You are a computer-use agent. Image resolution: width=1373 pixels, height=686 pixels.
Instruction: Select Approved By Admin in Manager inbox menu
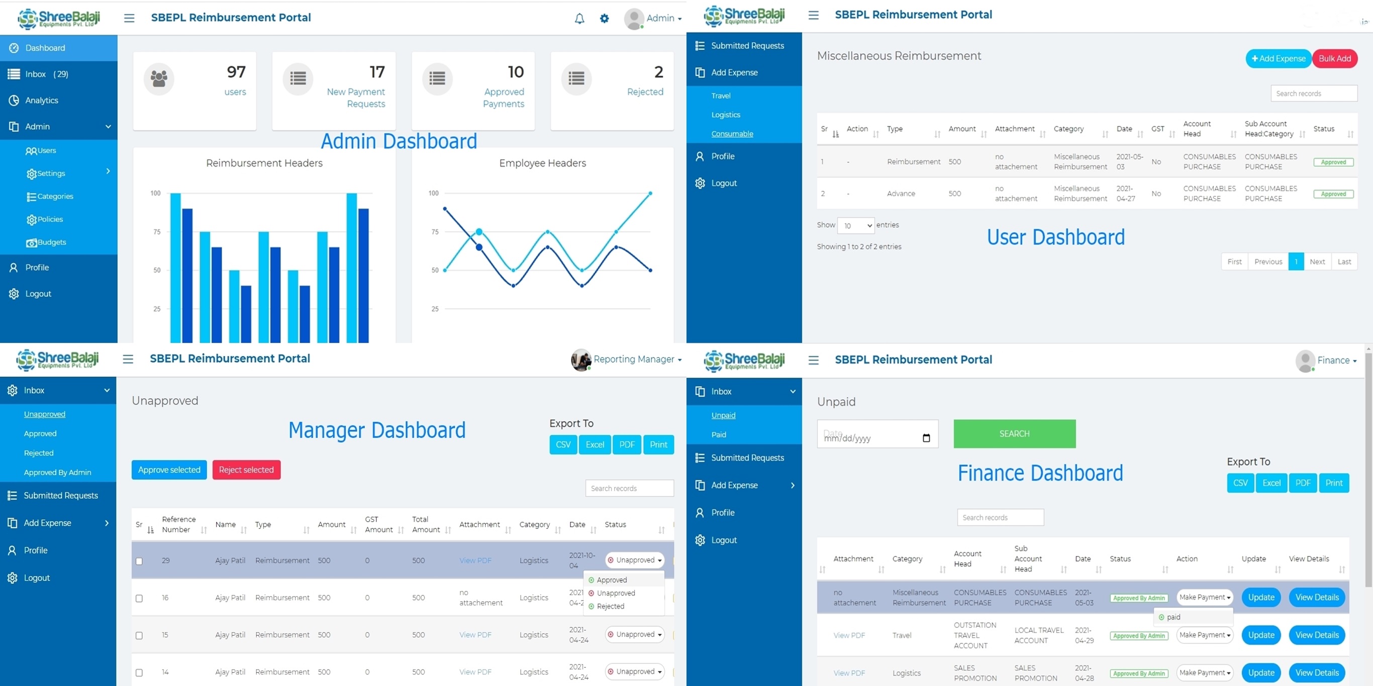pos(57,473)
